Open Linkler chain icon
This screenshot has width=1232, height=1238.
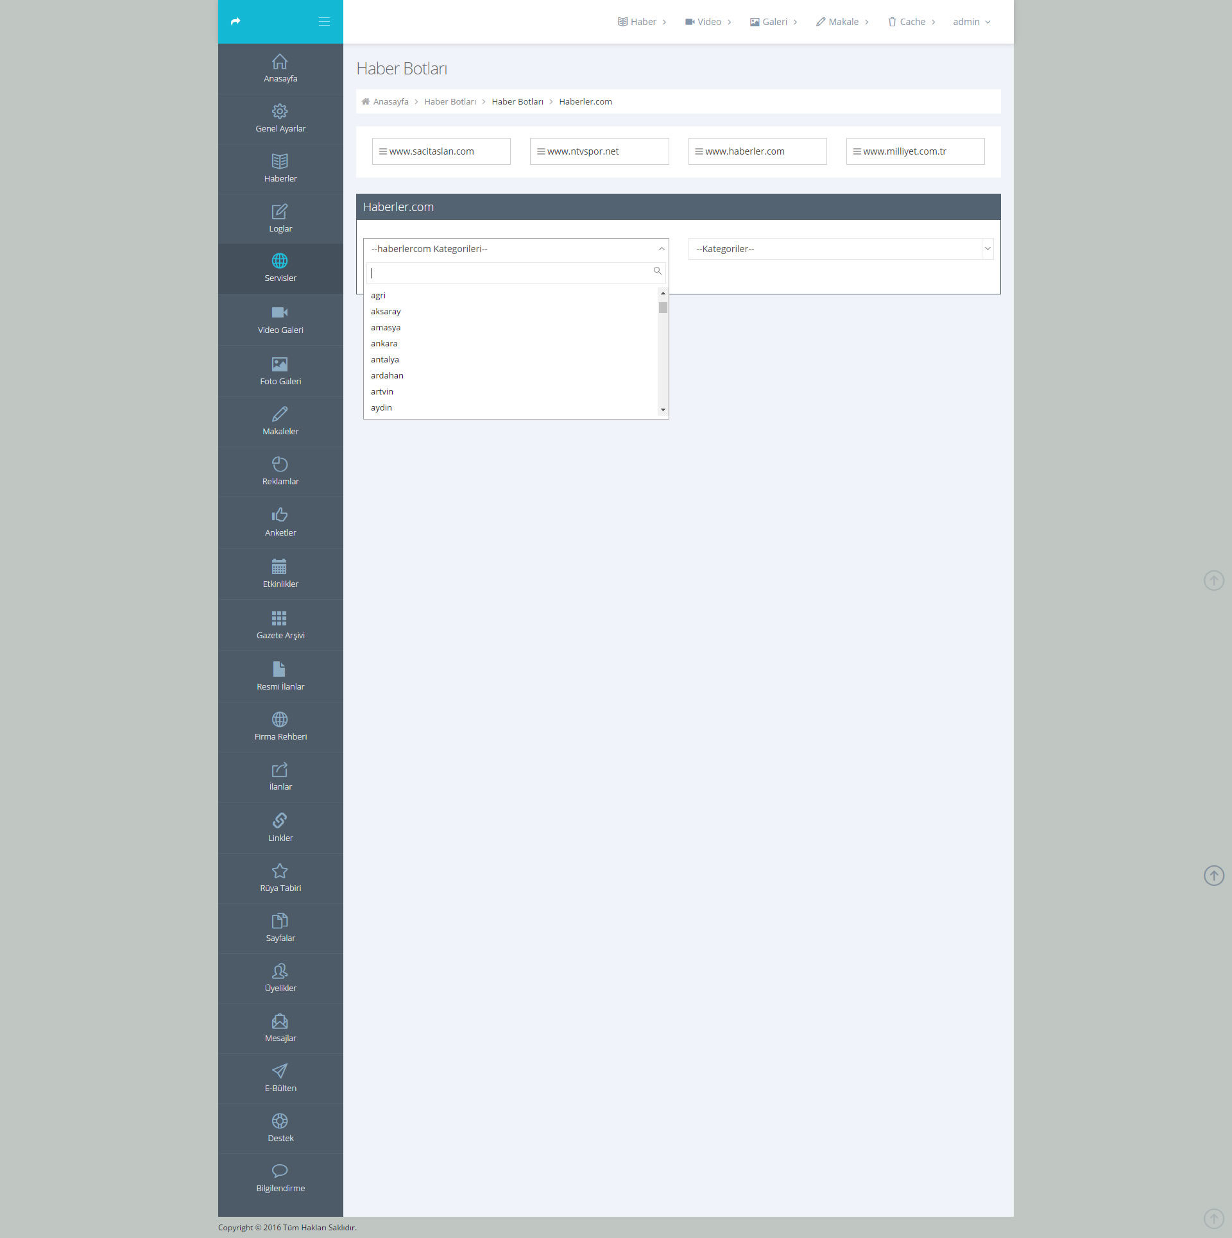280,820
